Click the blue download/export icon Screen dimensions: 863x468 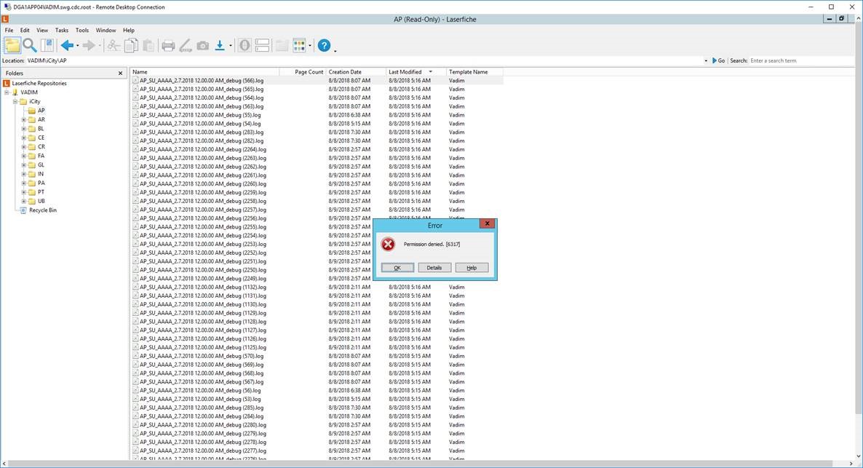pos(220,46)
